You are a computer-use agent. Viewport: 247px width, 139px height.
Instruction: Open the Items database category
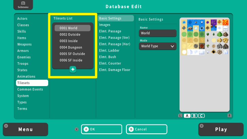pyautogui.click(x=22, y=38)
